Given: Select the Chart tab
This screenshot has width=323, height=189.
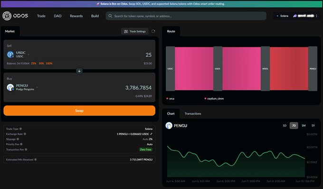Looking at the screenshot, I should [x=171, y=113].
